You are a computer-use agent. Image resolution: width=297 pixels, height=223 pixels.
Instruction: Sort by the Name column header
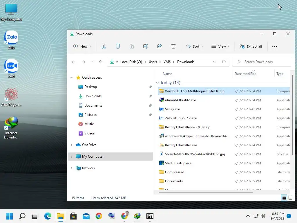pyautogui.click(x=167, y=73)
